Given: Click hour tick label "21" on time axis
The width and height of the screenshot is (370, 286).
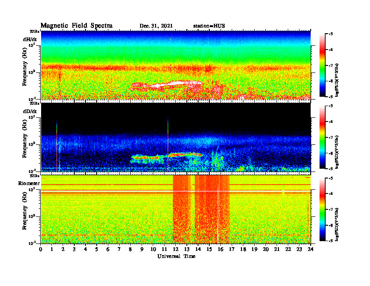Looking at the screenshot, I should (277, 250).
